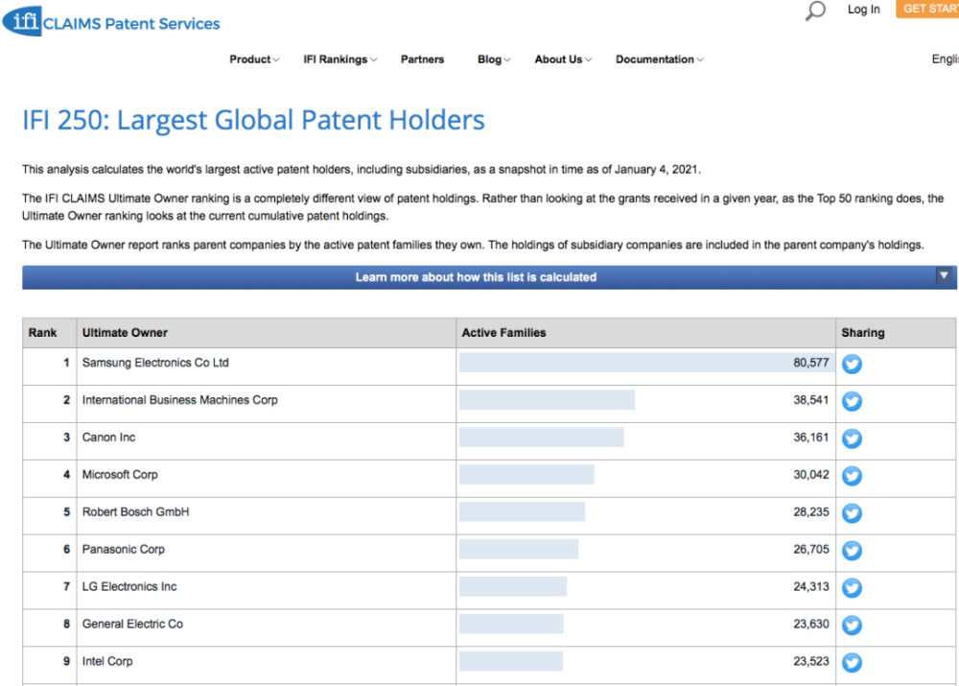The height and width of the screenshot is (686, 959).
Task: Click the arrow on the blue Learn more bar
Action: [x=944, y=275]
